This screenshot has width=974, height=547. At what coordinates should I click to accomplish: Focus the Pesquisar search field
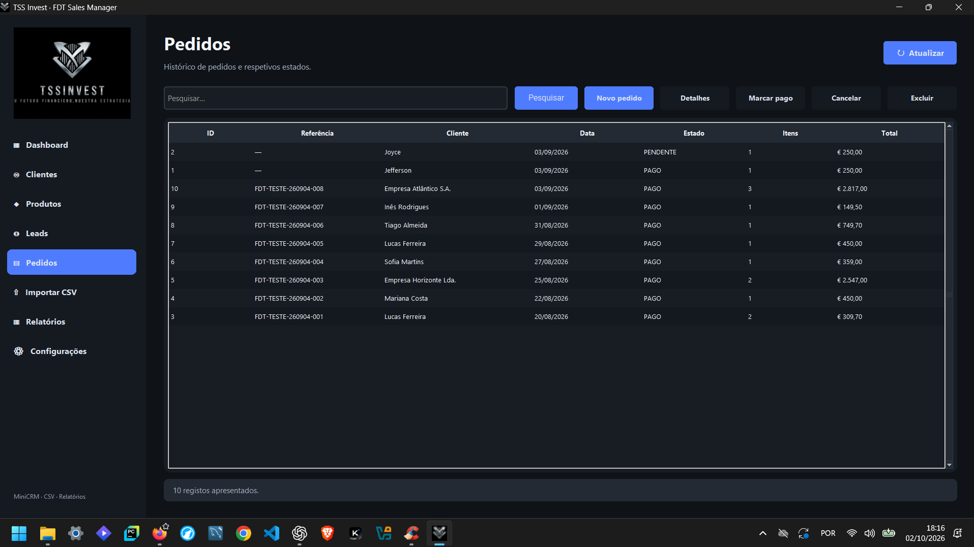(x=336, y=98)
